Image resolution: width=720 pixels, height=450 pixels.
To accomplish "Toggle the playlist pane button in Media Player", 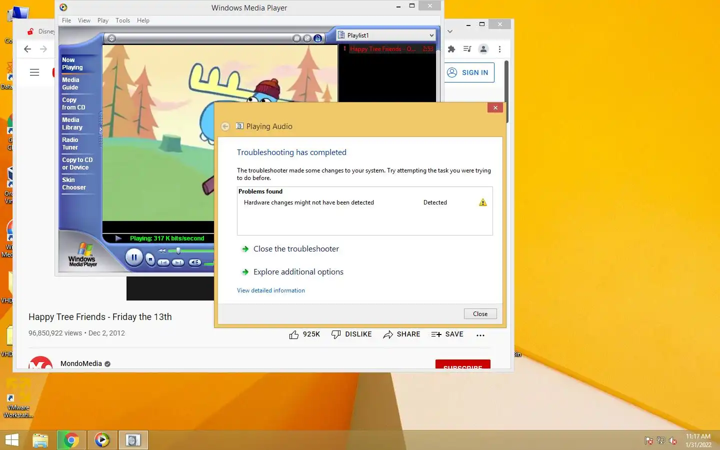I will [x=317, y=38].
